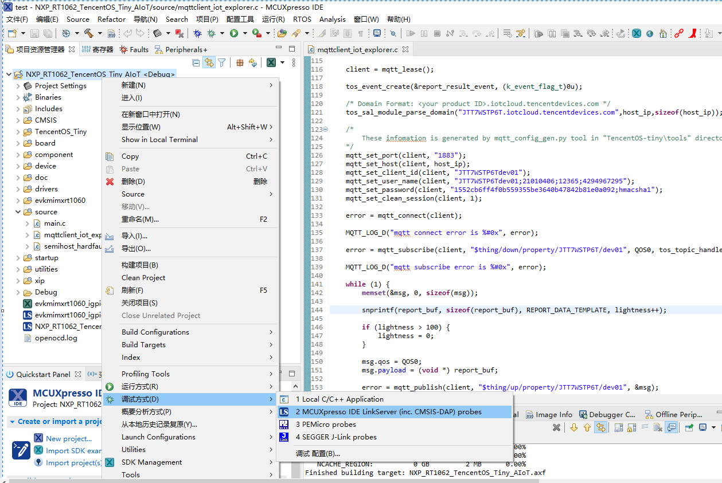722x483 pixels.
Task: Toggle the highlighted console display button
Action: pos(672,427)
